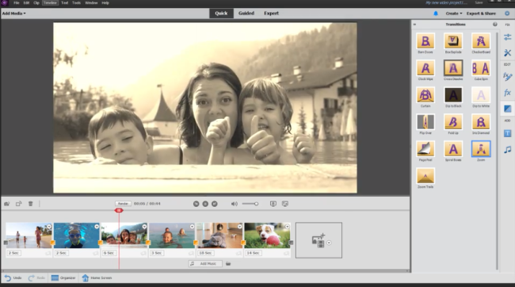Select the Box Explode transition
Image resolution: width=515 pixels, height=287 pixels.
tap(453, 41)
